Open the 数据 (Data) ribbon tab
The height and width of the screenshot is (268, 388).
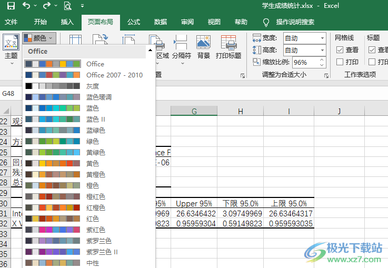click(161, 22)
